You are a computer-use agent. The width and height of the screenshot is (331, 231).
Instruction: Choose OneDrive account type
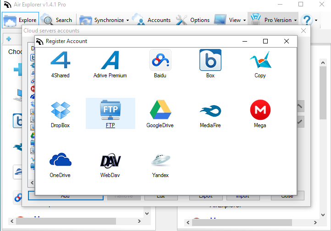click(61, 165)
